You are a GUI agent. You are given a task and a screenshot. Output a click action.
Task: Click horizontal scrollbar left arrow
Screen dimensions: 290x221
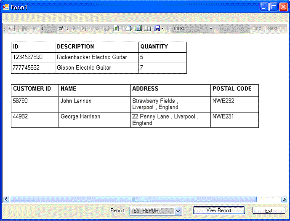(x=6, y=199)
